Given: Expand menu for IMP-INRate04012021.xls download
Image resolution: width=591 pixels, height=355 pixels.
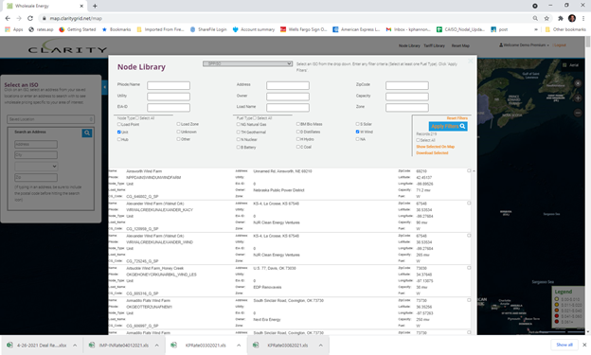Looking at the screenshot, I should point(157,345).
